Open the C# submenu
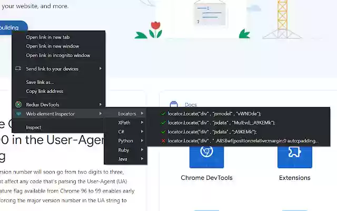 tap(125, 132)
